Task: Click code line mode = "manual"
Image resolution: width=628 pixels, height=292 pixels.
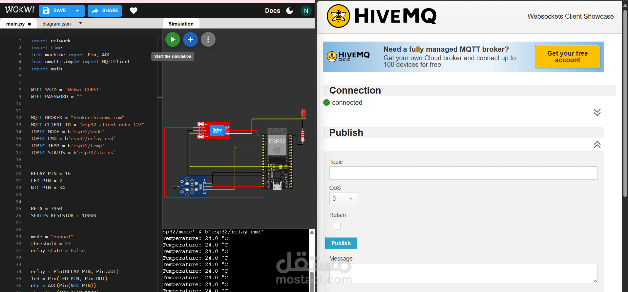Action: [52, 237]
